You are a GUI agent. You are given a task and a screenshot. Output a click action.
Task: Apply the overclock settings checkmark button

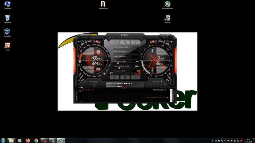click(x=136, y=77)
